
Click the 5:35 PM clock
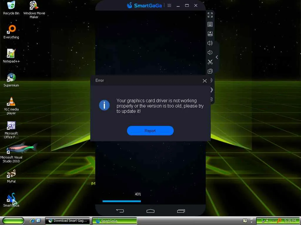290,221
